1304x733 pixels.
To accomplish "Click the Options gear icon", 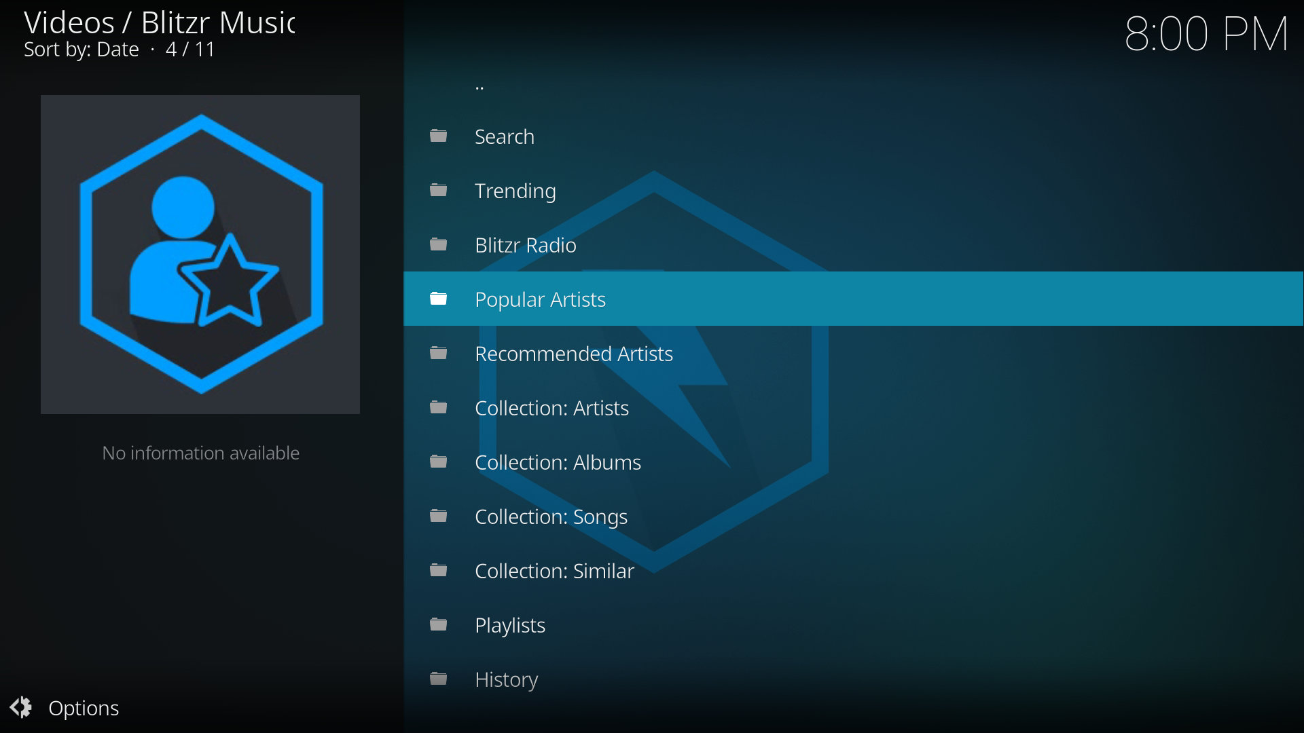I will 21,708.
